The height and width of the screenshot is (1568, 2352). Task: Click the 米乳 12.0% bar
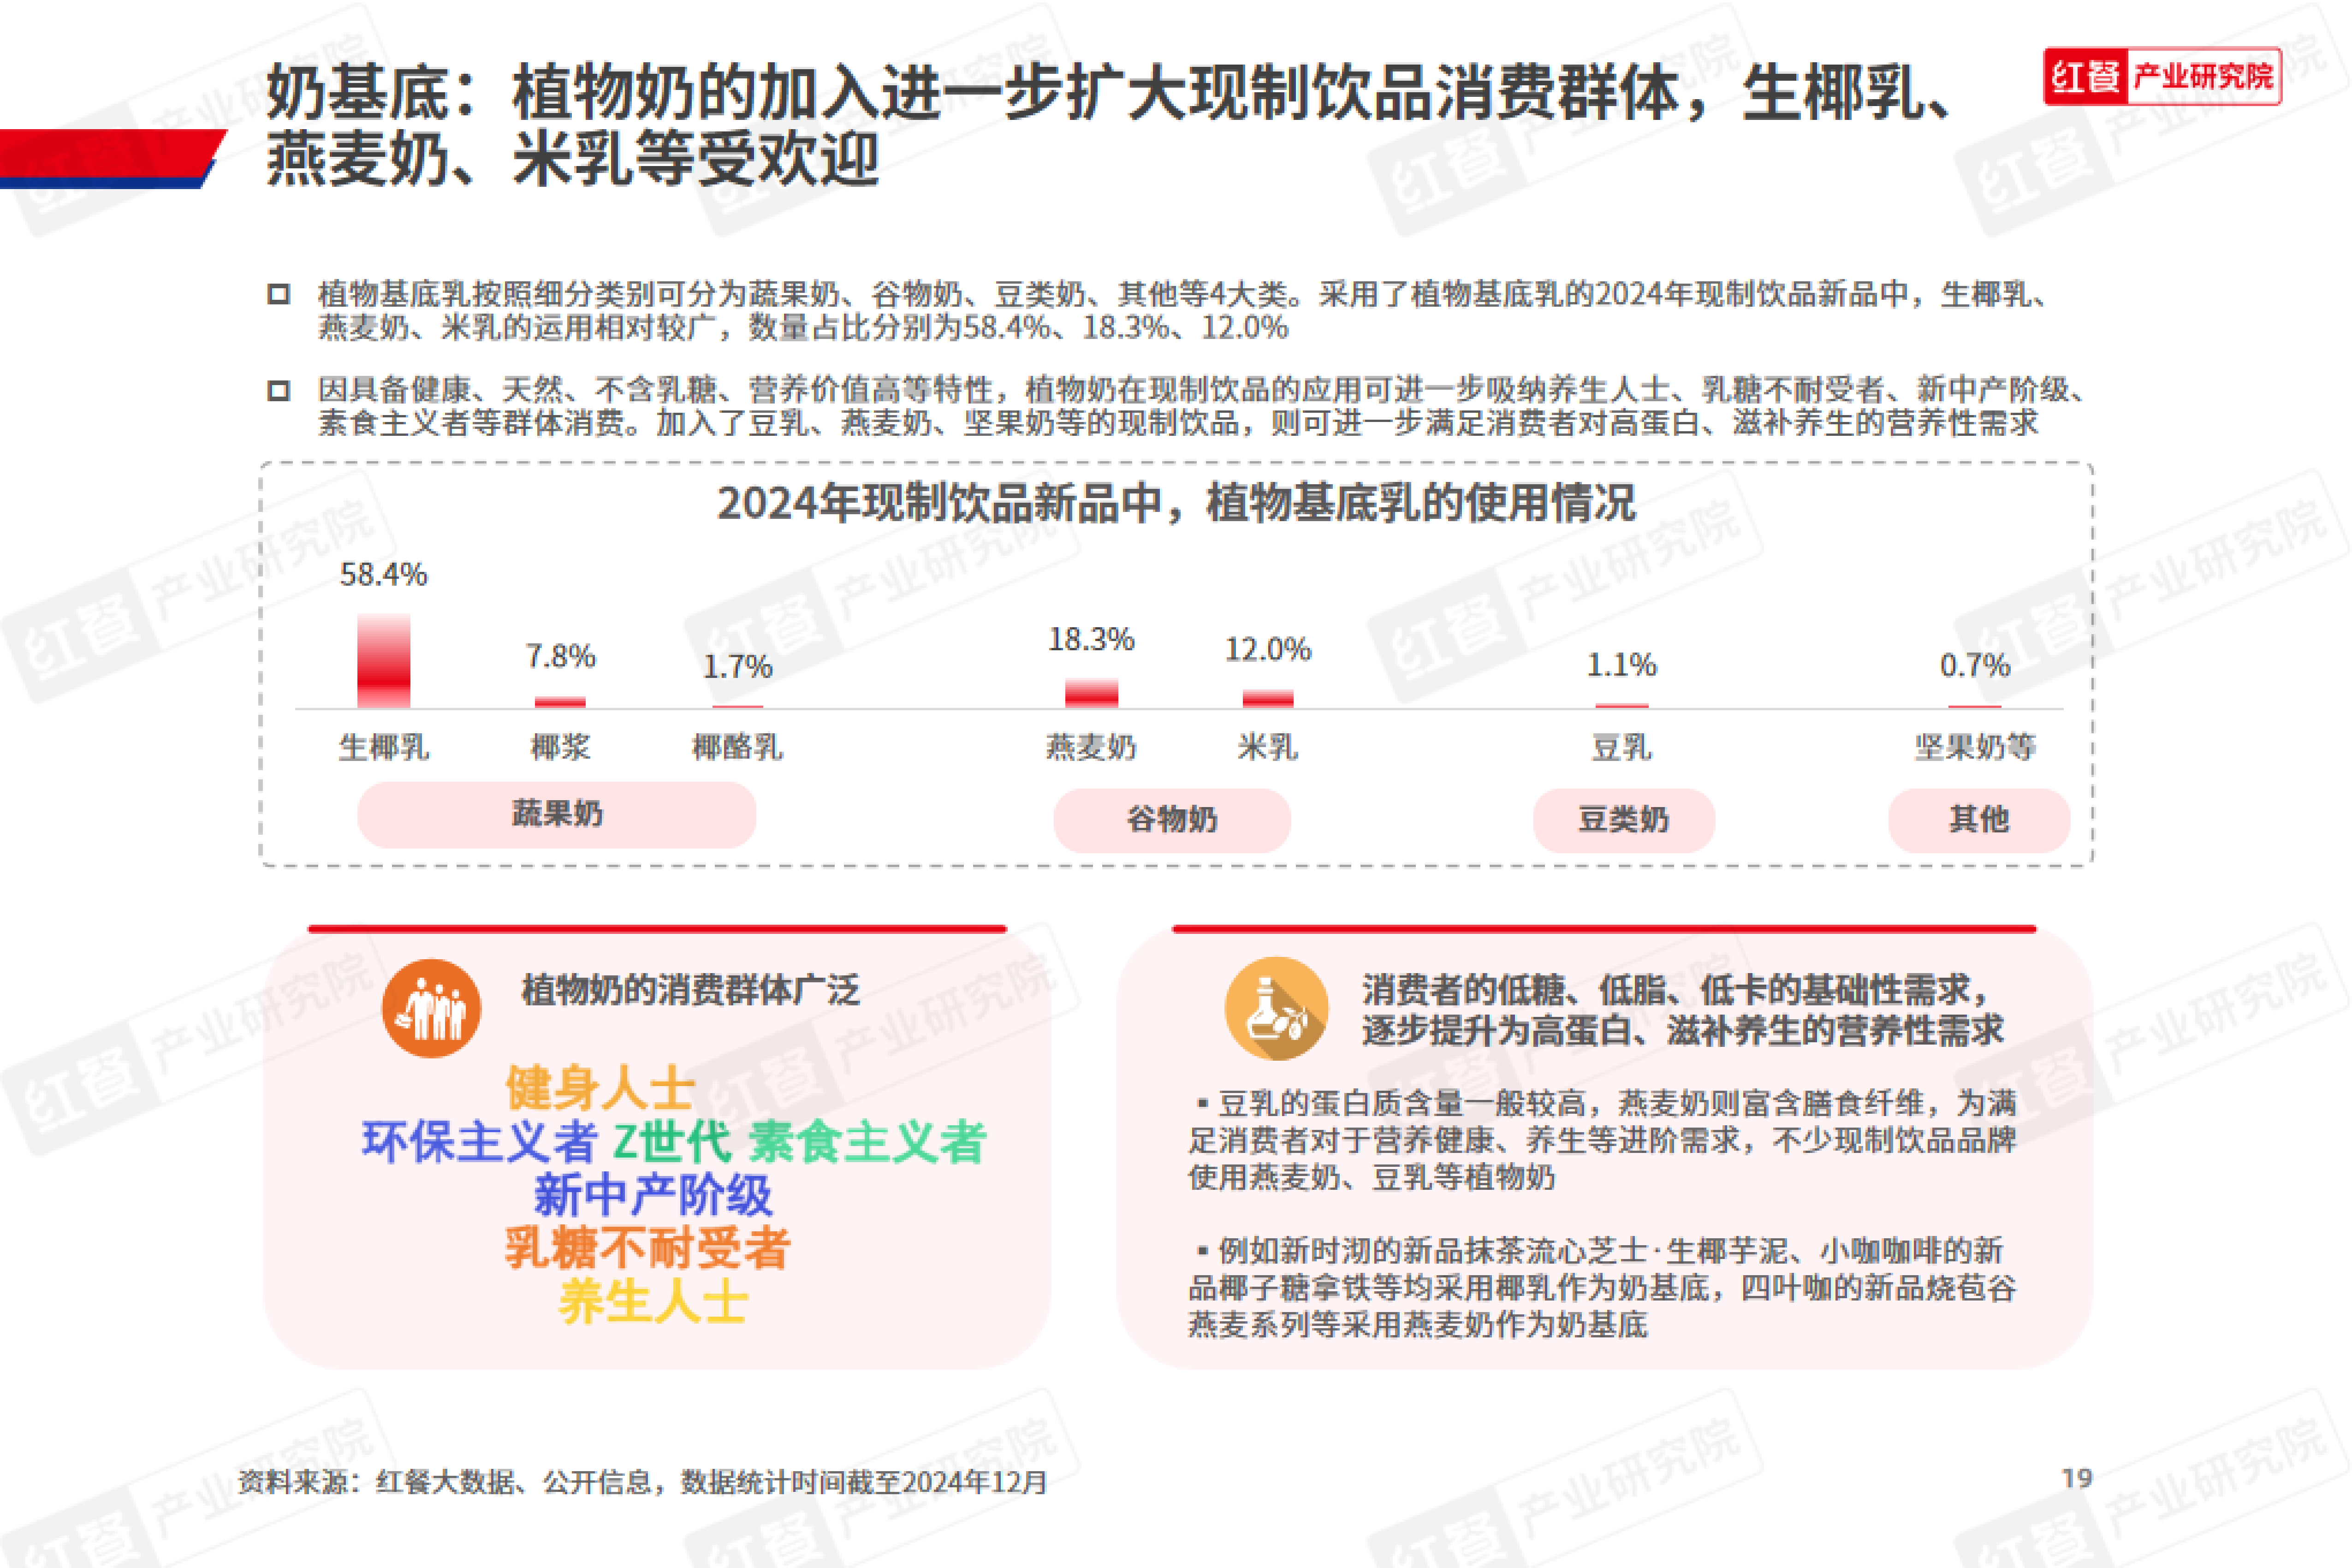(1268, 698)
